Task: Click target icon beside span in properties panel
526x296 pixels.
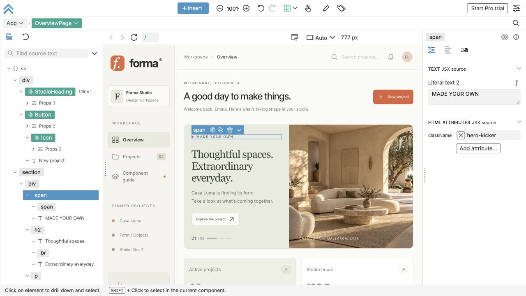Action: pos(505,37)
